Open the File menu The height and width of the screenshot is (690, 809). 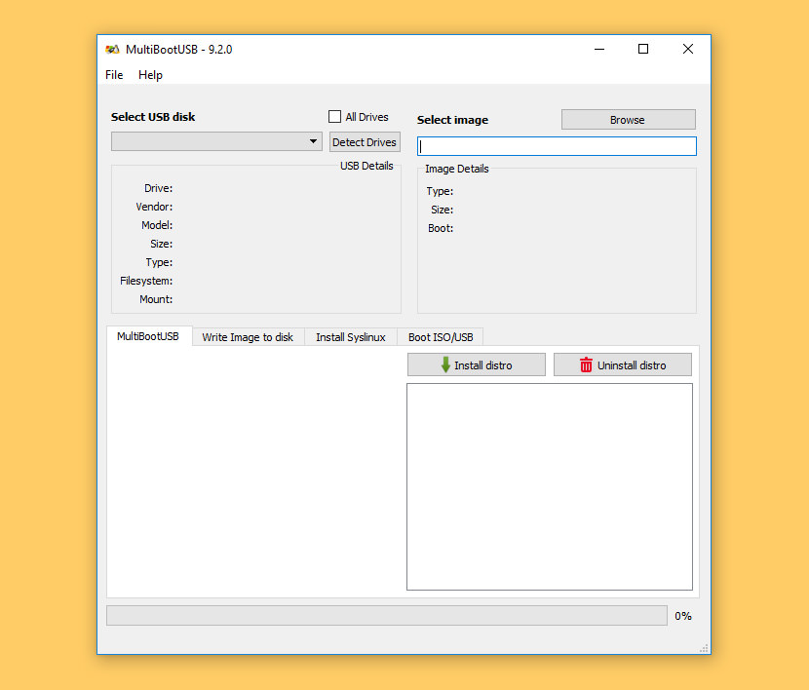113,74
